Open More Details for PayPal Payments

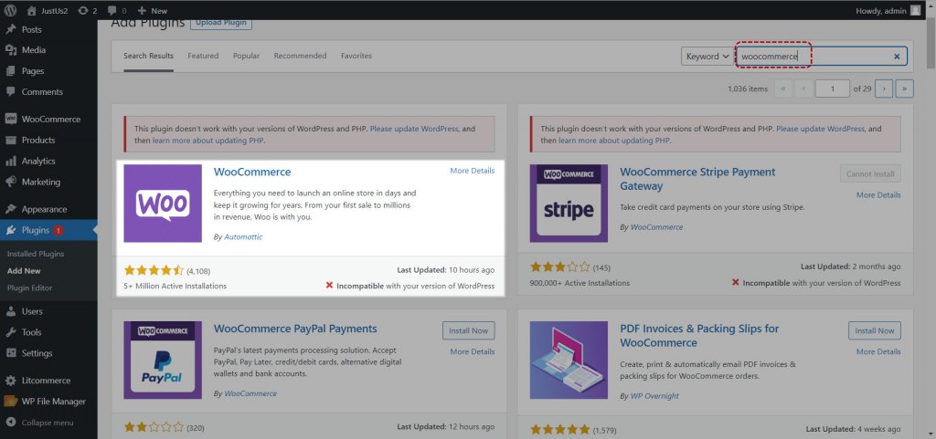click(x=473, y=351)
